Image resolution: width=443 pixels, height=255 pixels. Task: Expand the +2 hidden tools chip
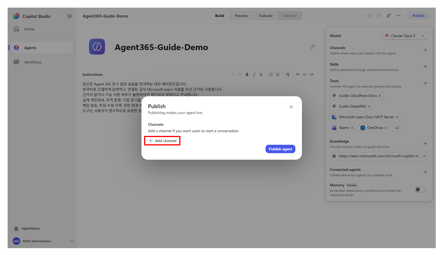coord(397,128)
